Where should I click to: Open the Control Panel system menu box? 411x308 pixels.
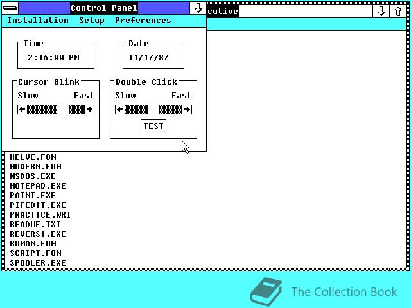click(10, 8)
